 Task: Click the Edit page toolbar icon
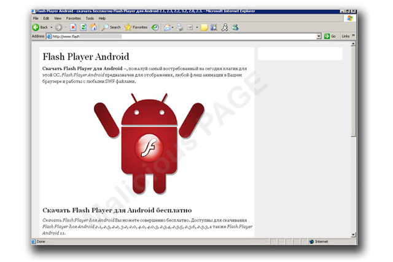190,27
